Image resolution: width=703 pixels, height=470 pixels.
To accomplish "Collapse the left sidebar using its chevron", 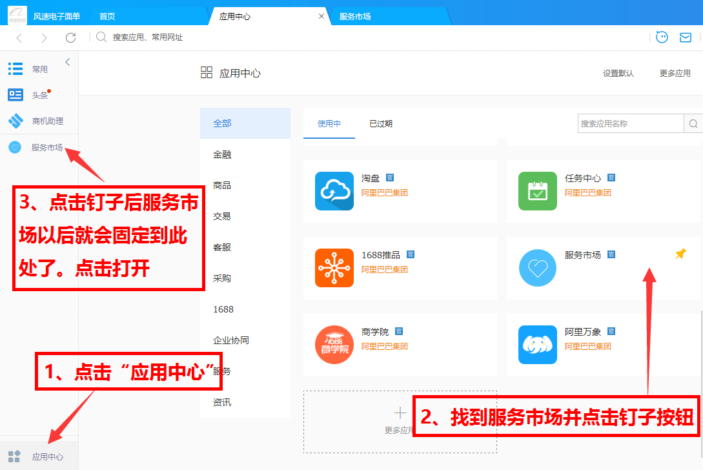I will tap(68, 62).
